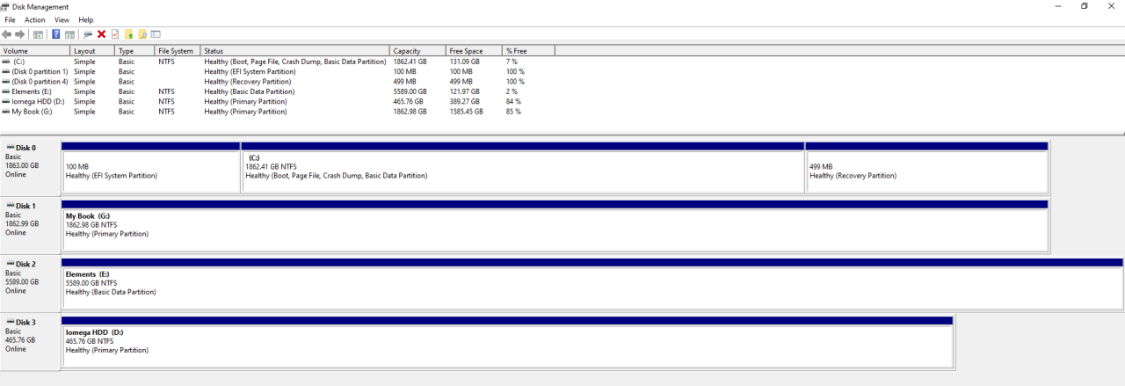Open Help via blue question mark icon
The height and width of the screenshot is (386, 1125).
click(x=56, y=34)
